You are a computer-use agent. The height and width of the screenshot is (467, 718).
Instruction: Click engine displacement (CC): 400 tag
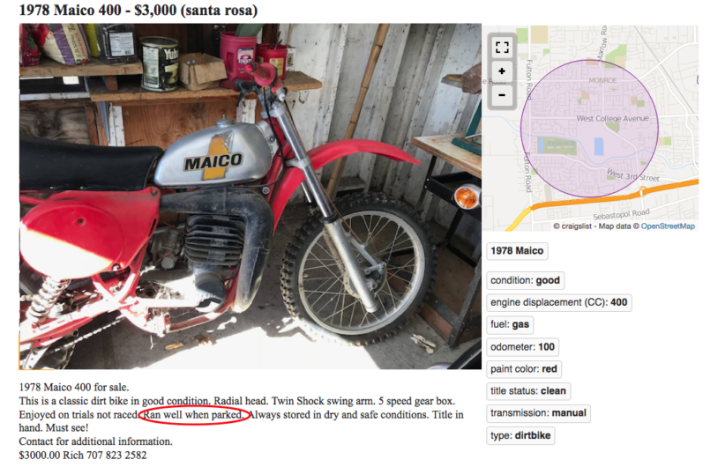tap(558, 302)
